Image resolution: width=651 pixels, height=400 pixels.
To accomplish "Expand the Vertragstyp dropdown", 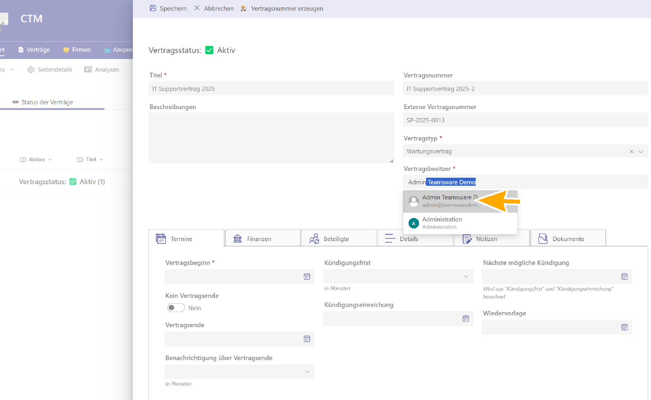I will tap(641, 152).
